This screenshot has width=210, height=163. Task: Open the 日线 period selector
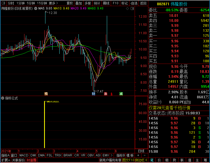pyautogui.click(x=141, y=151)
